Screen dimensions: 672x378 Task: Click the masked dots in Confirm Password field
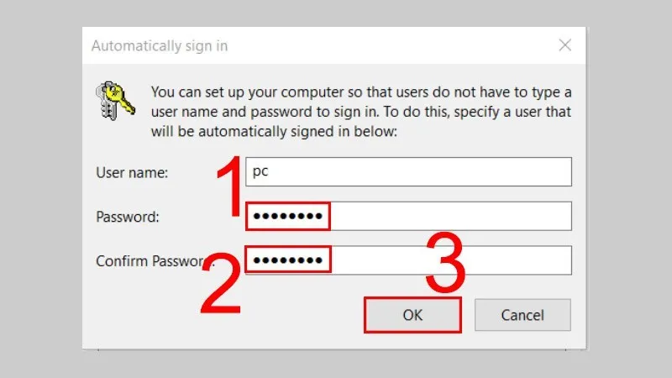[x=288, y=260]
